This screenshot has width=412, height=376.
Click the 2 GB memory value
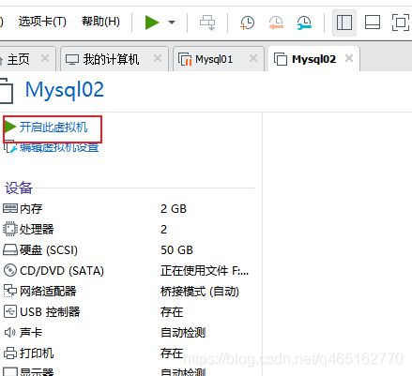(x=174, y=209)
